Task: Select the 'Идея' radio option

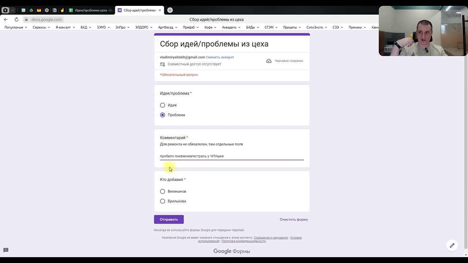Action: click(x=163, y=105)
